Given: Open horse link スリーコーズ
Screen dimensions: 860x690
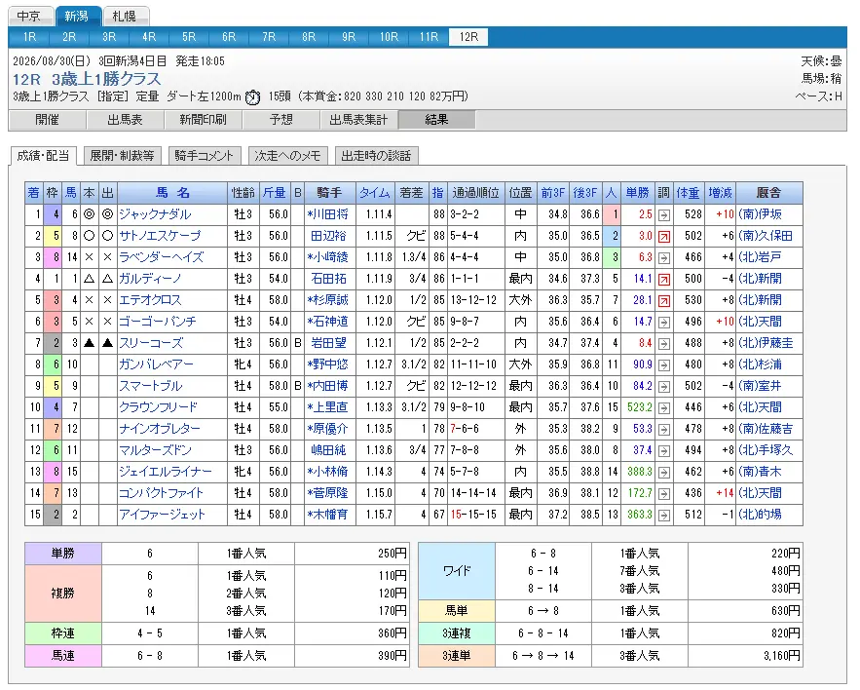Looking at the screenshot, I should point(151,344).
